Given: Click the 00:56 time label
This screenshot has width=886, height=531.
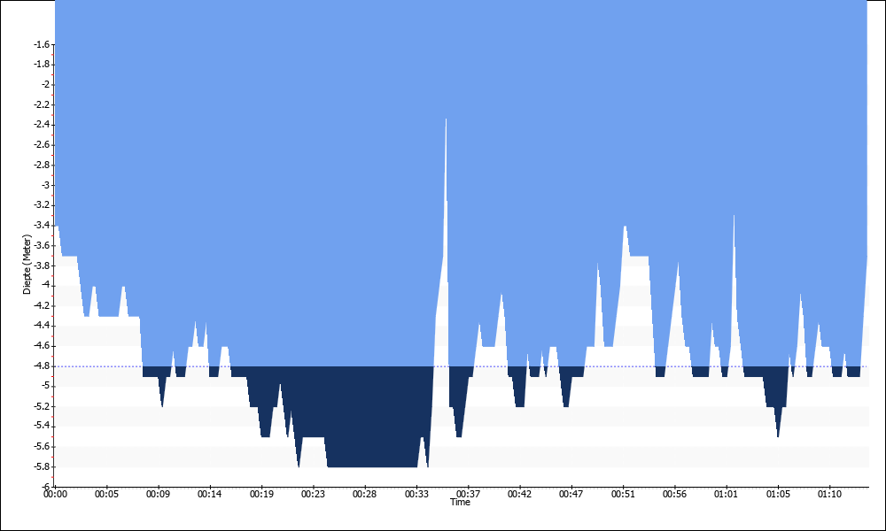Looking at the screenshot, I should 674,495.
